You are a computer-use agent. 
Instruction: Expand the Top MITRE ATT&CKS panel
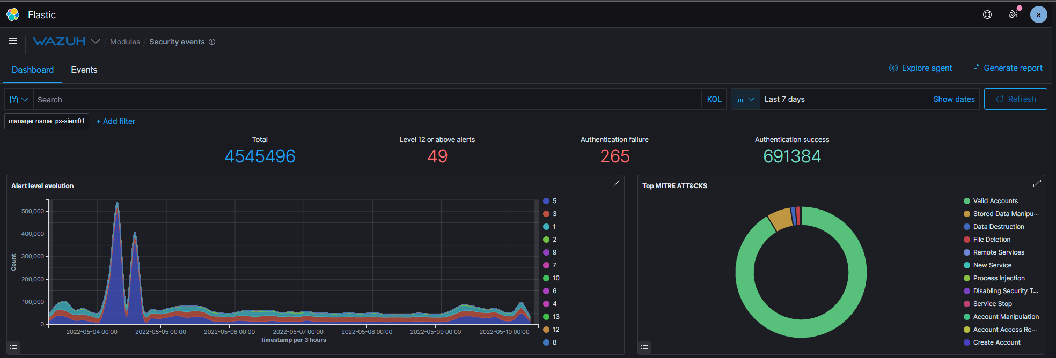(x=1037, y=183)
